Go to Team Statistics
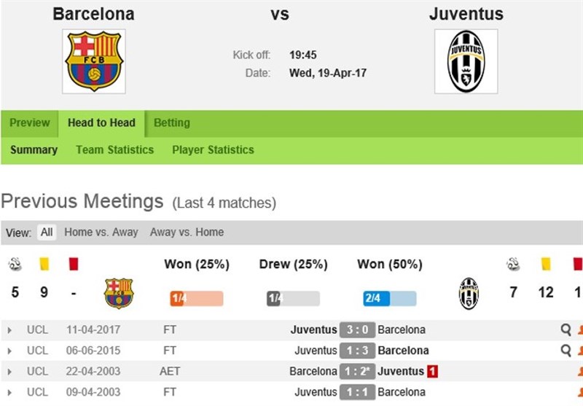This screenshot has height=406, width=583. (x=114, y=149)
